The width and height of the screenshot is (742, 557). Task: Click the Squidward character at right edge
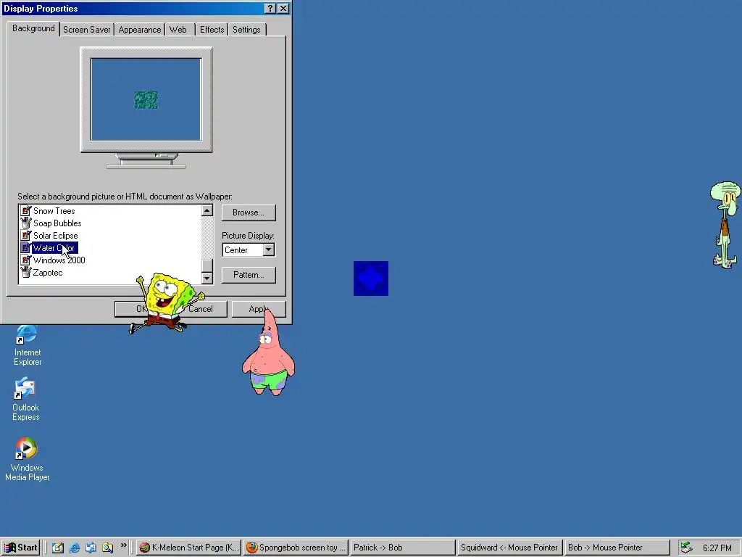(x=725, y=224)
